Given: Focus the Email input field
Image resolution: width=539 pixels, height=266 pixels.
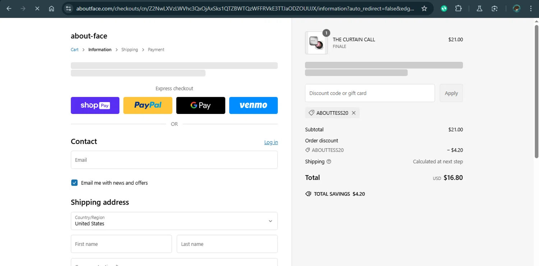Looking at the screenshot, I should pyautogui.click(x=174, y=160).
